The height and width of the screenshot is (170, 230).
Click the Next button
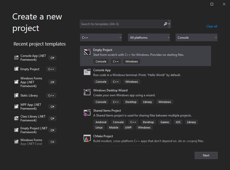point(206,155)
